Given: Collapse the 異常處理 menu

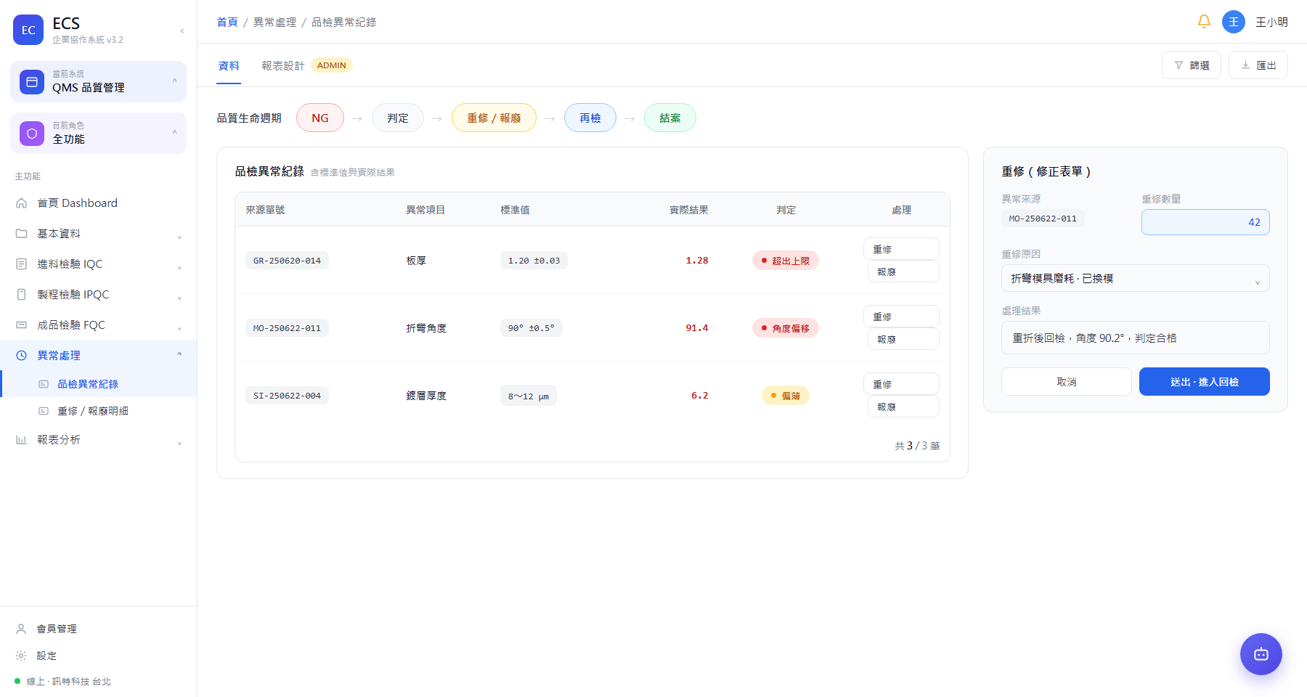Looking at the screenshot, I should [179, 355].
